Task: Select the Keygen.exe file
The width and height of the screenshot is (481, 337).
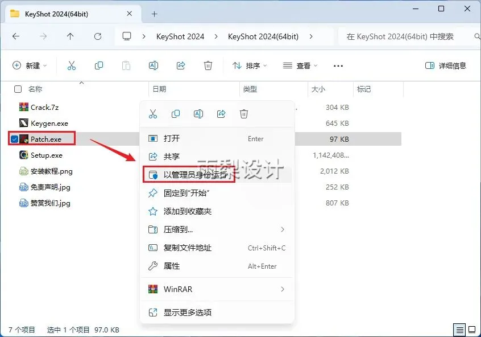Action: (49, 123)
